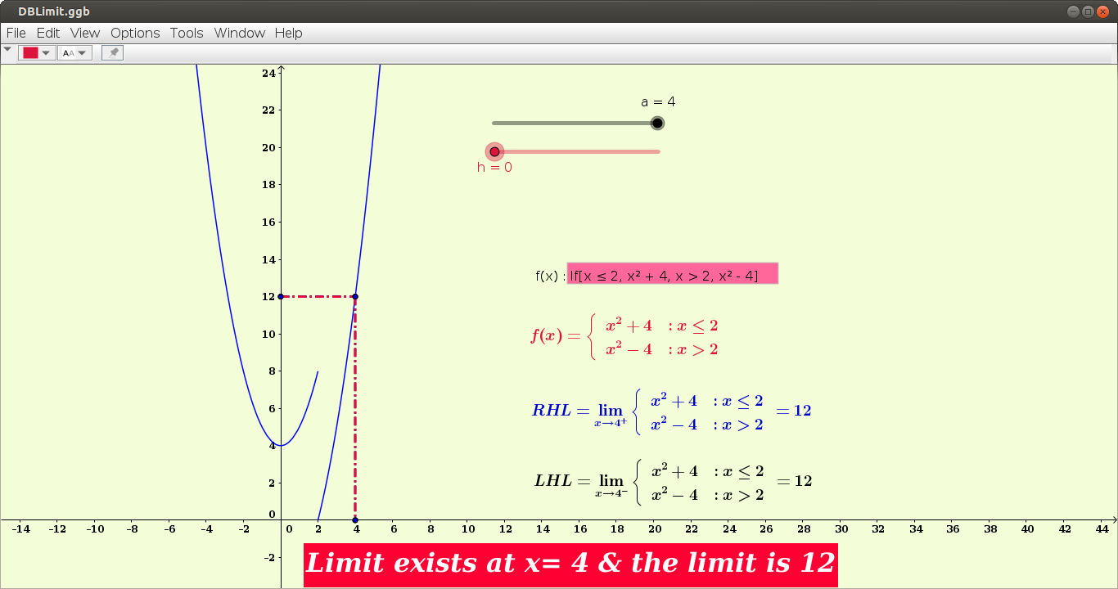Select the handle of the a = 4 slider

tap(656, 122)
